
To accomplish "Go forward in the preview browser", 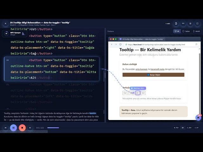I will pos(116,44).
